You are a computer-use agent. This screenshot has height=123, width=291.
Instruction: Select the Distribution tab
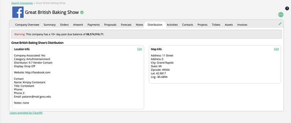coord(155,25)
